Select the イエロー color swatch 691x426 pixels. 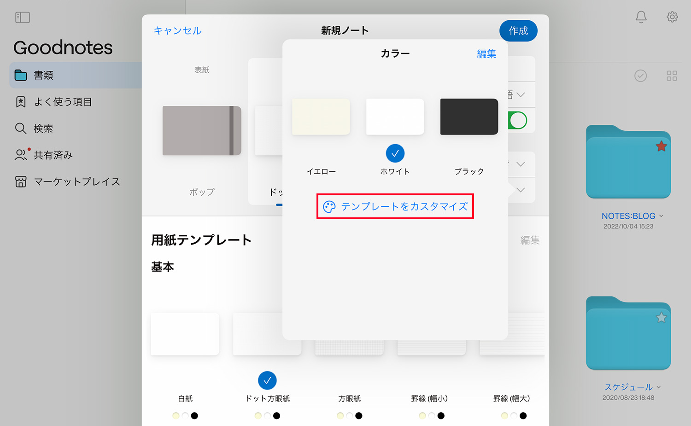tap(321, 117)
